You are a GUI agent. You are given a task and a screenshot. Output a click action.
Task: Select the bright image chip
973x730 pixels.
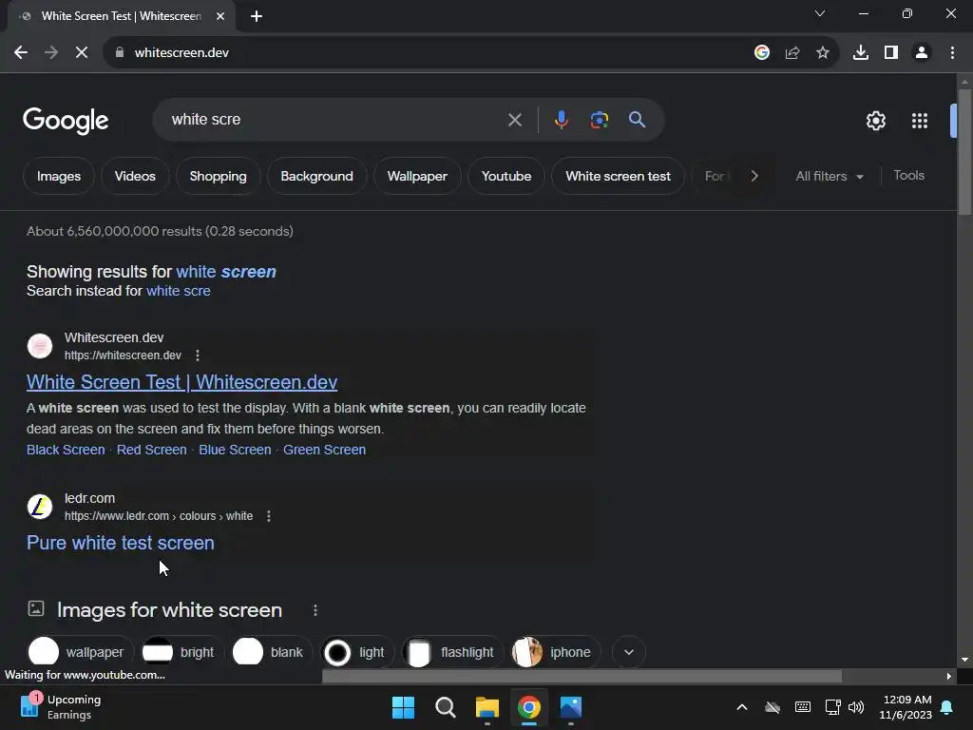[x=181, y=652]
